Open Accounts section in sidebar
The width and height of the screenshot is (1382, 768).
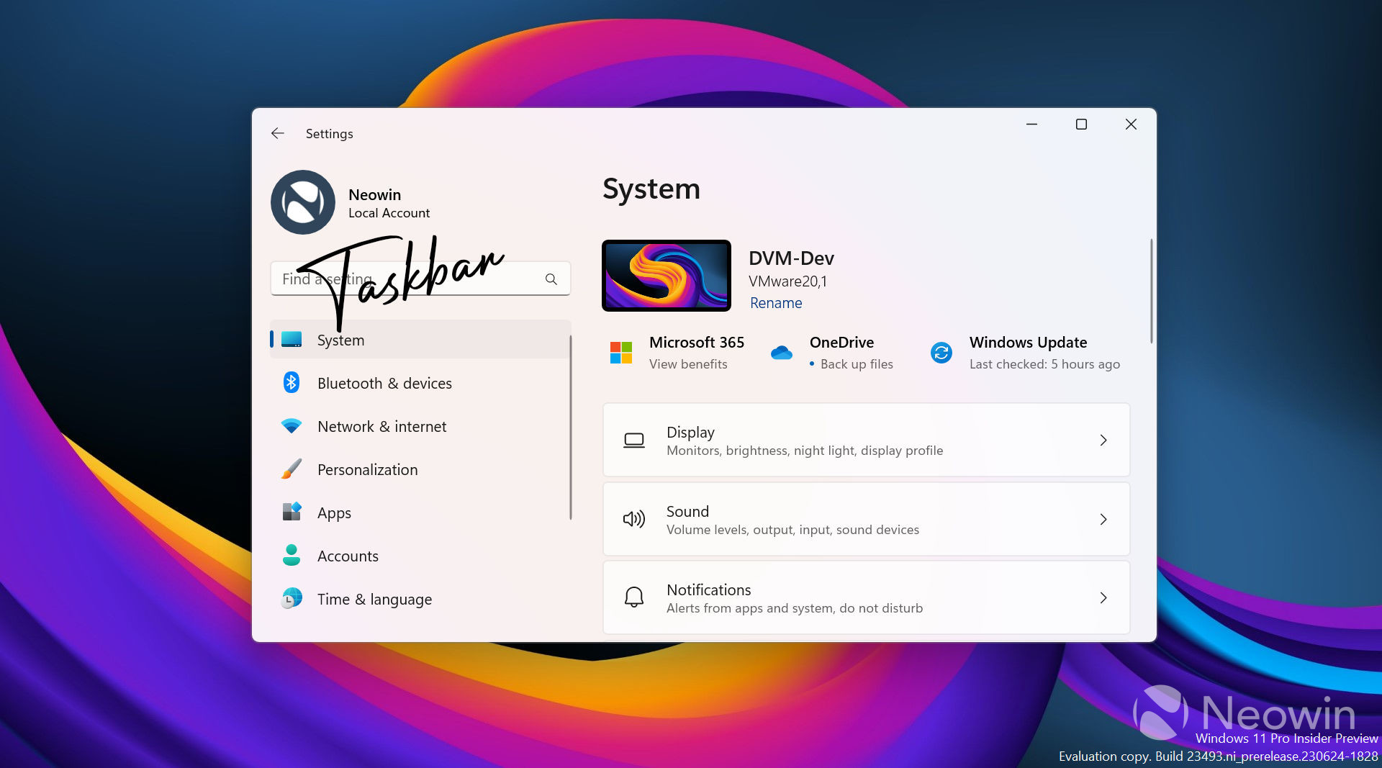pyautogui.click(x=348, y=556)
